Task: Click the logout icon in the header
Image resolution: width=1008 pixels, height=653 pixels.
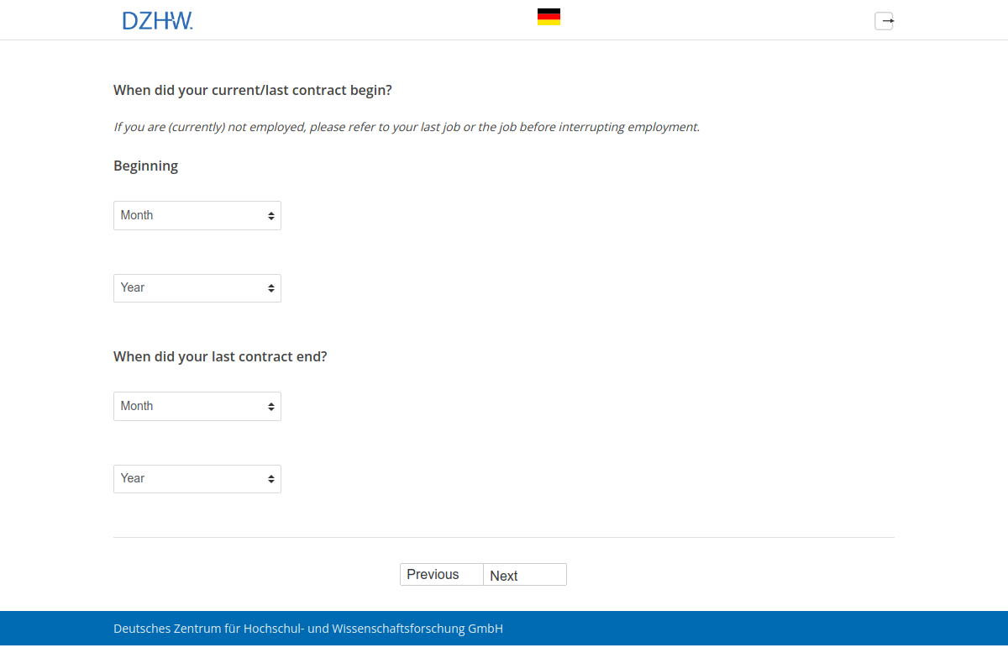Action: [884, 21]
